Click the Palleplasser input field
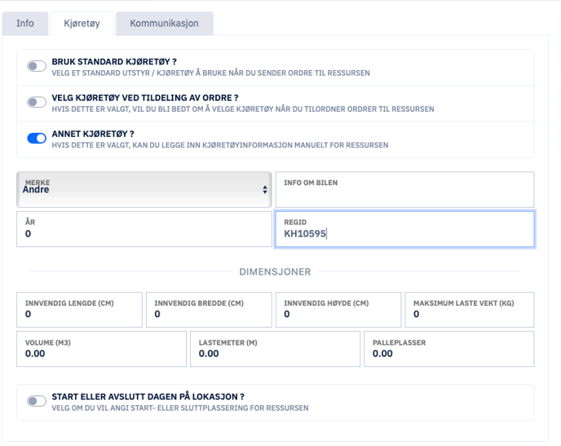 449,349
